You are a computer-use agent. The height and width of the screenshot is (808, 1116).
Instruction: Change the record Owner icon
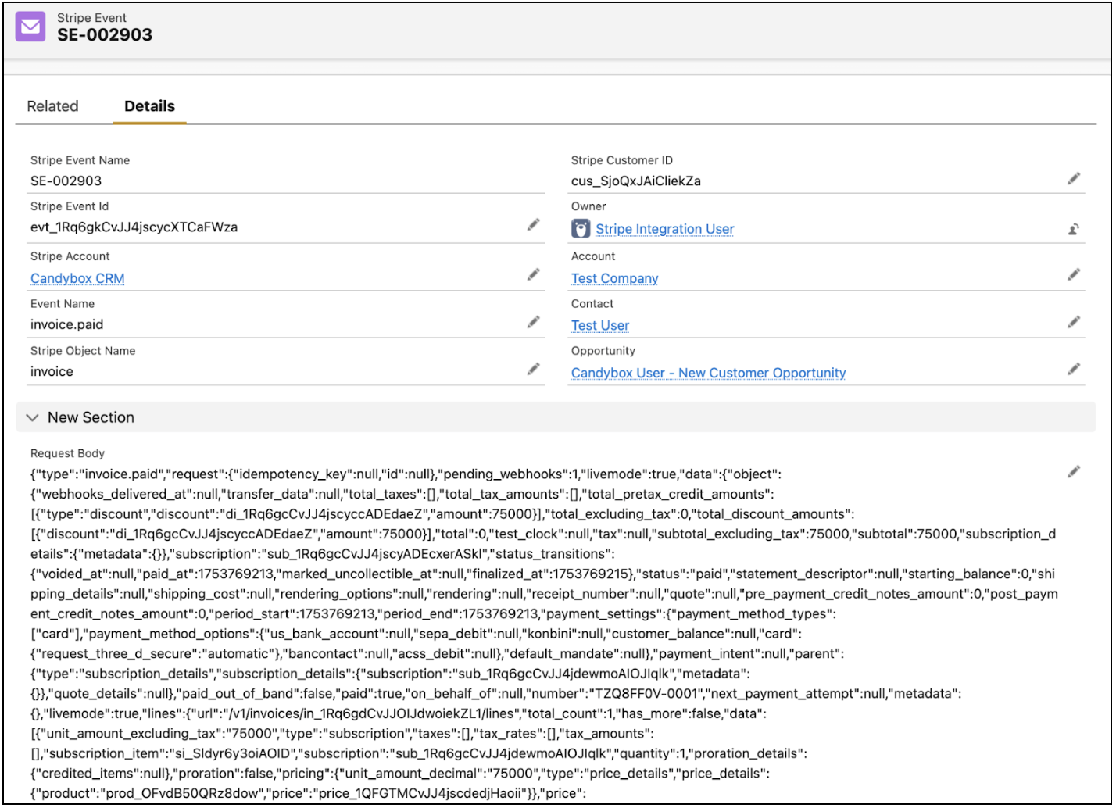click(1074, 229)
